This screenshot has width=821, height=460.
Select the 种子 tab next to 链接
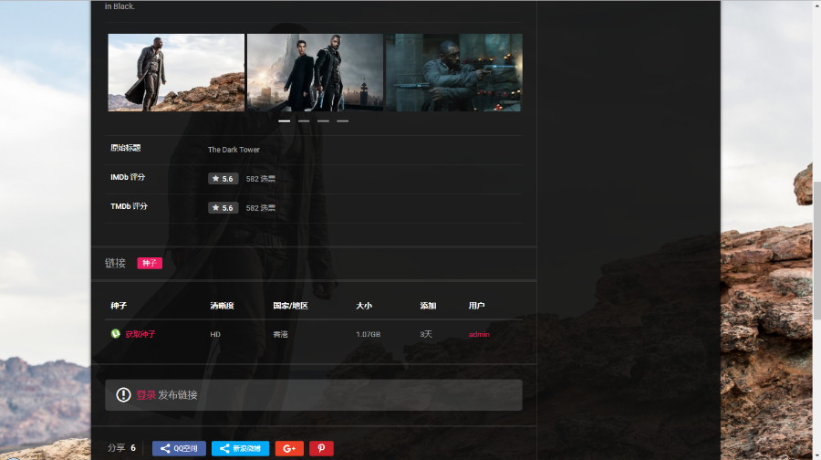150,263
